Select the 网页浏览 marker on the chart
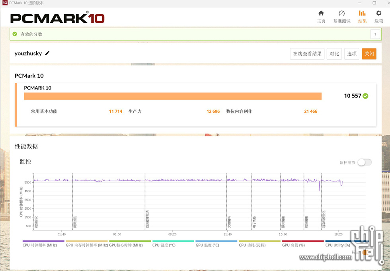This screenshot has height=271, width=390. pos(75,222)
